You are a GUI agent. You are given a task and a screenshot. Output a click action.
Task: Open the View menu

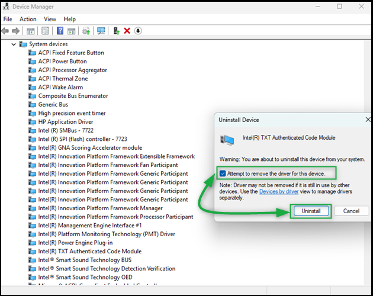point(50,19)
